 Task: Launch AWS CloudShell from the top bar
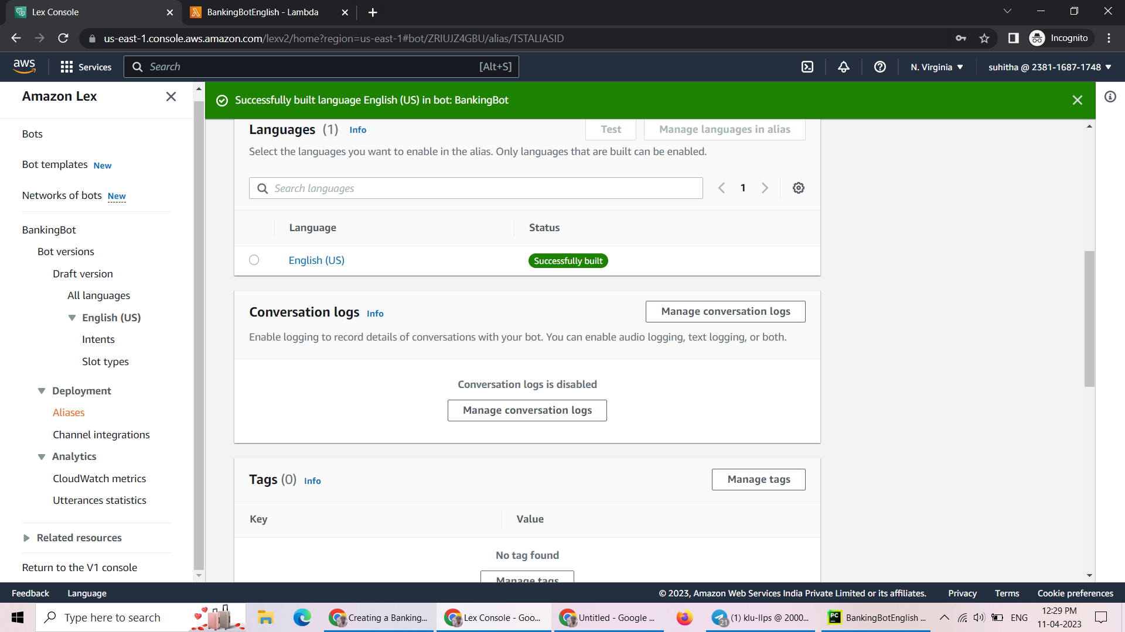(x=807, y=67)
